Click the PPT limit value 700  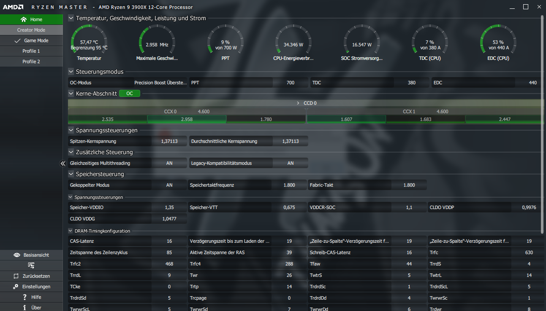(291, 83)
